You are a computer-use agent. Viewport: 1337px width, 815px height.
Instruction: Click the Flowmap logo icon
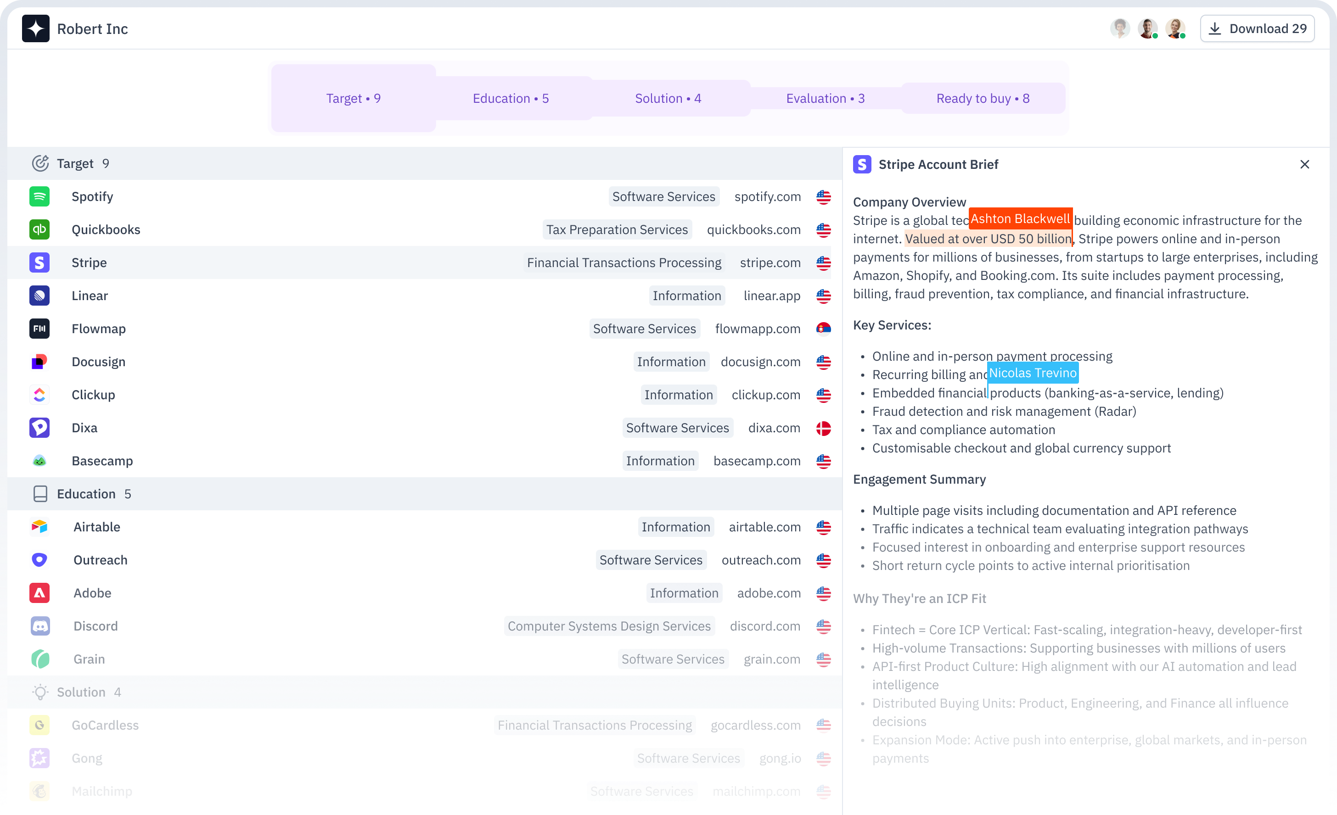coord(39,329)
